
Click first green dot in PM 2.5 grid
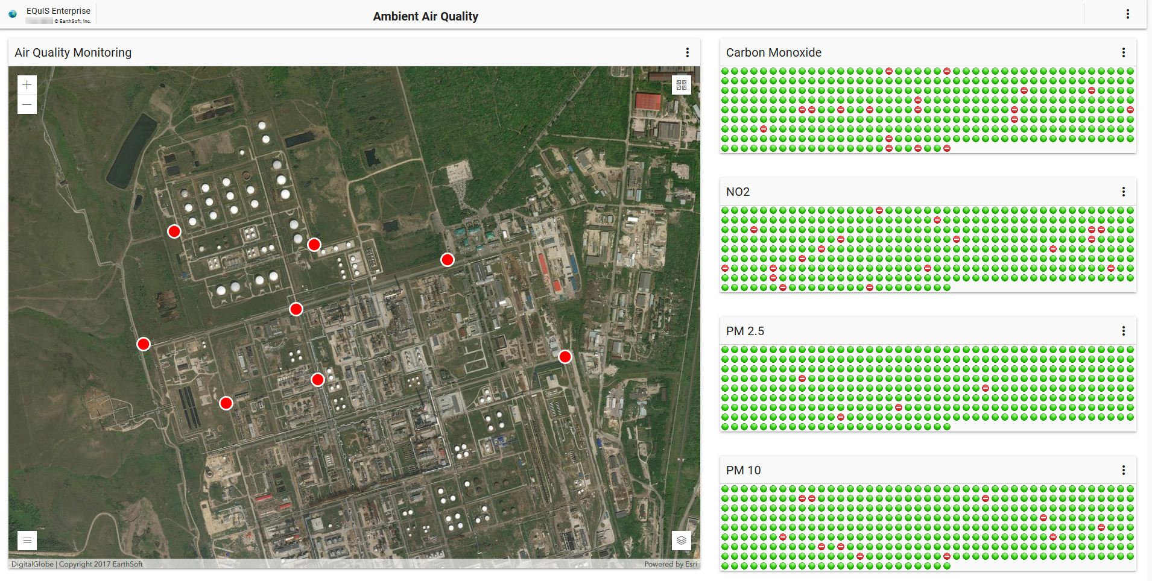click(x=725, y=350)
